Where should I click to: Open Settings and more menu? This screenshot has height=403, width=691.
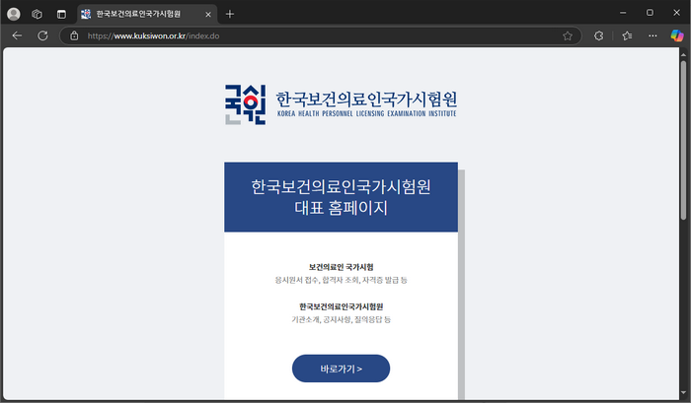pyautogui.click(x=653, y=36)
